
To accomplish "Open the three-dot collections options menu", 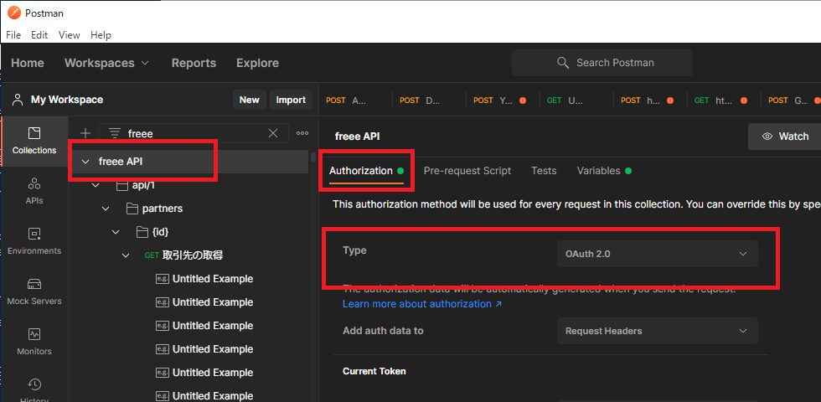I will (302, 133).
